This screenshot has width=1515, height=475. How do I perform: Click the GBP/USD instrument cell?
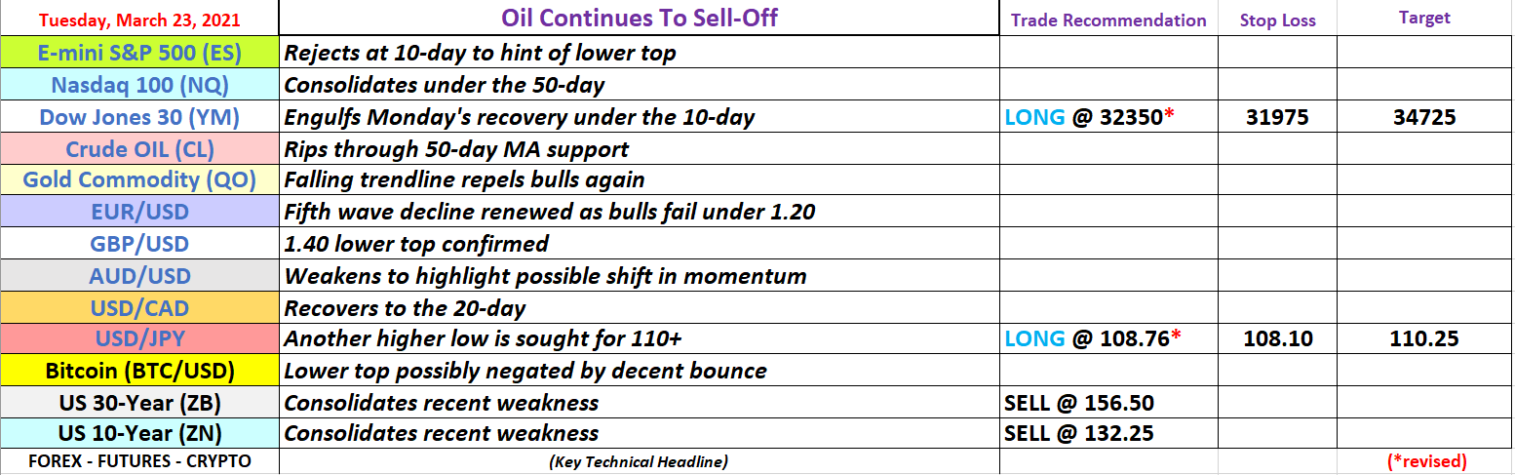coord(139,244)
